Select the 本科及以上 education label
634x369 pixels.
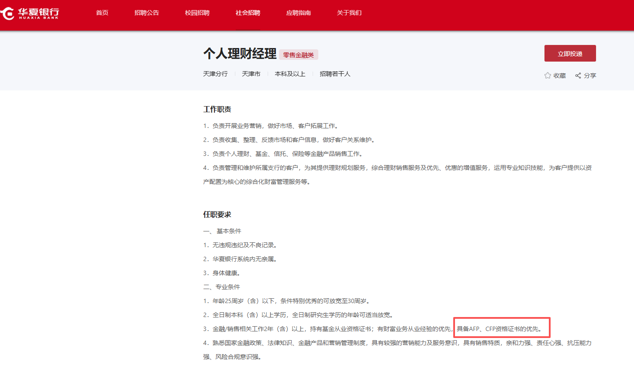coord(290,74)
